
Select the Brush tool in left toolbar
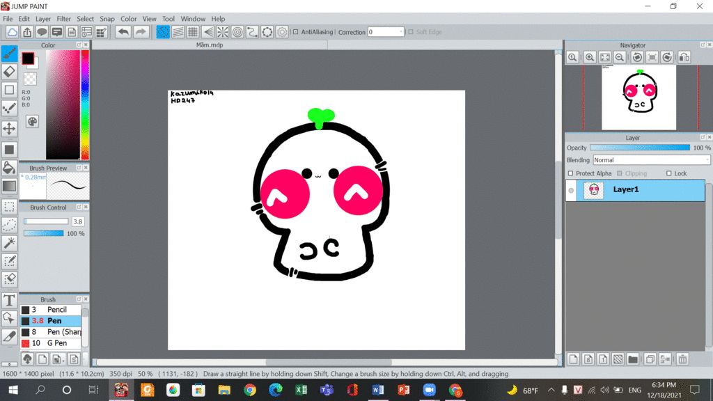pyautogui.click(x=9, y=54)
